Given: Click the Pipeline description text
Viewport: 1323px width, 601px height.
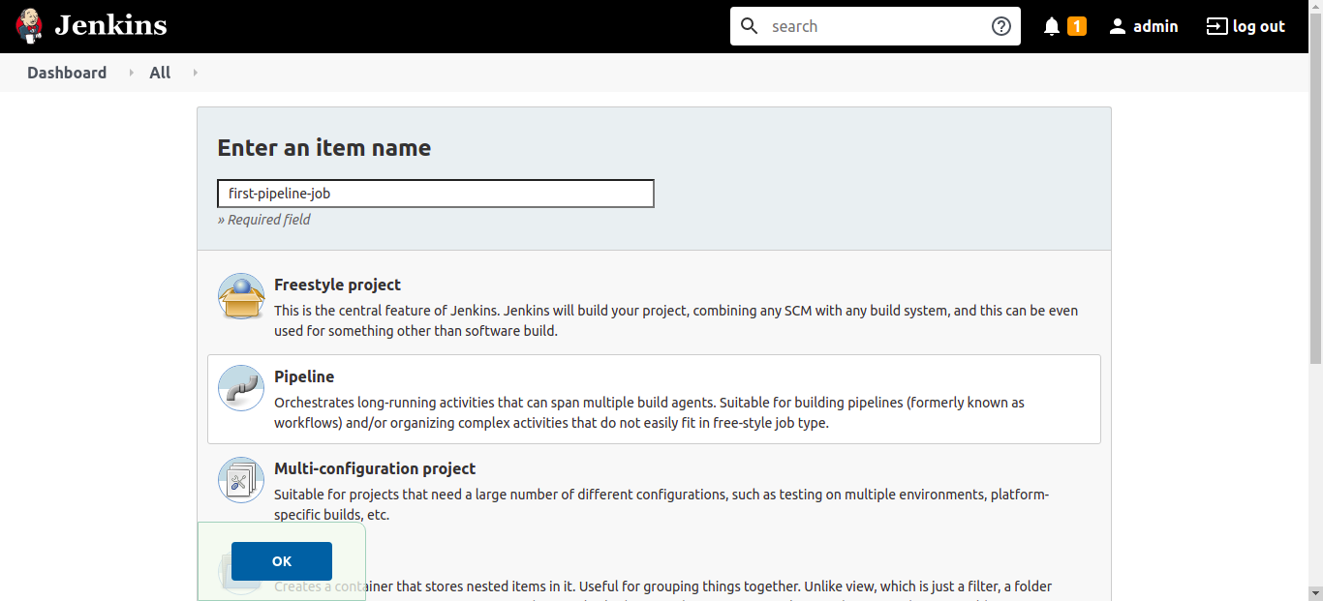Looking at the screenshot, I should click(649, 412).
